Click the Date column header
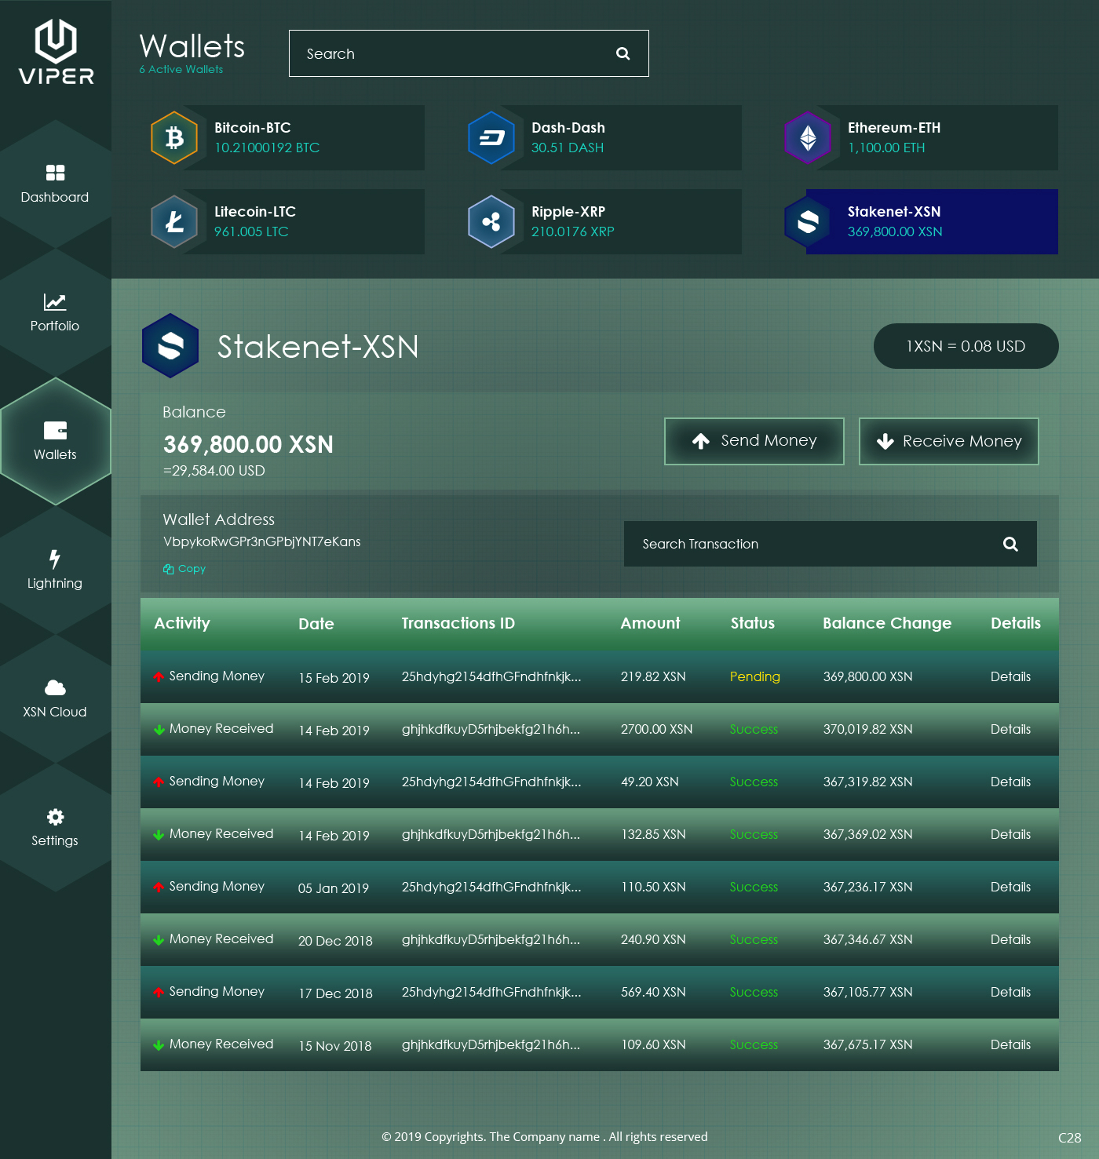Image resolution: width=1099 pixels, height=1159 pixels. 316,624
